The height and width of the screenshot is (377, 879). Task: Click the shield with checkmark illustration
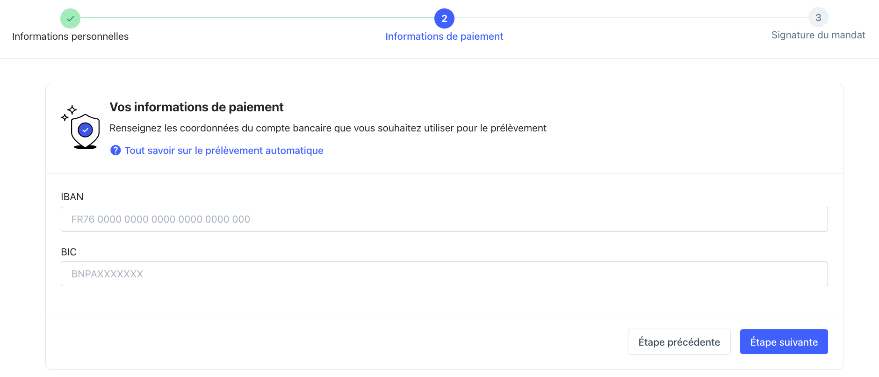tap(85, 131)
